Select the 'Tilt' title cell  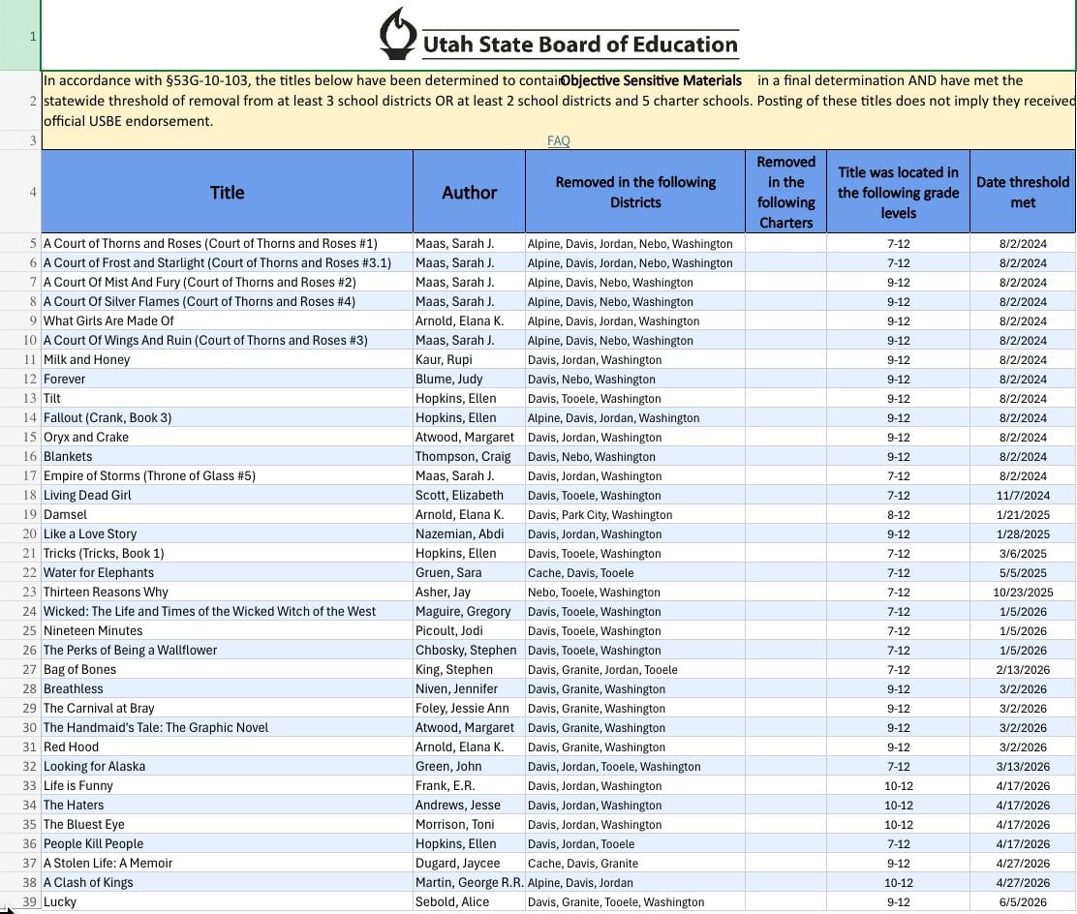228,398
